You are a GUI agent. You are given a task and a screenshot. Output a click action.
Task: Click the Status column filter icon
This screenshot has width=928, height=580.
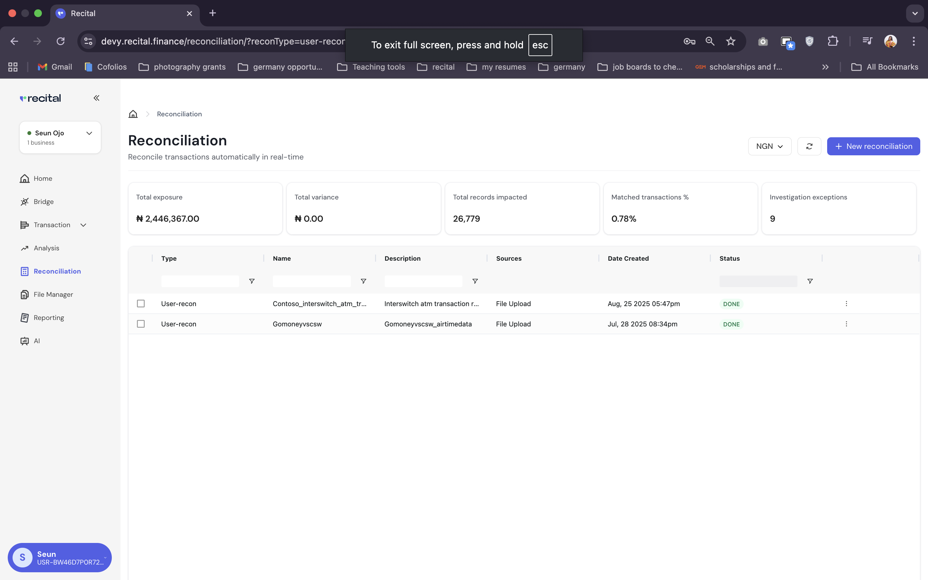[810, 281]
